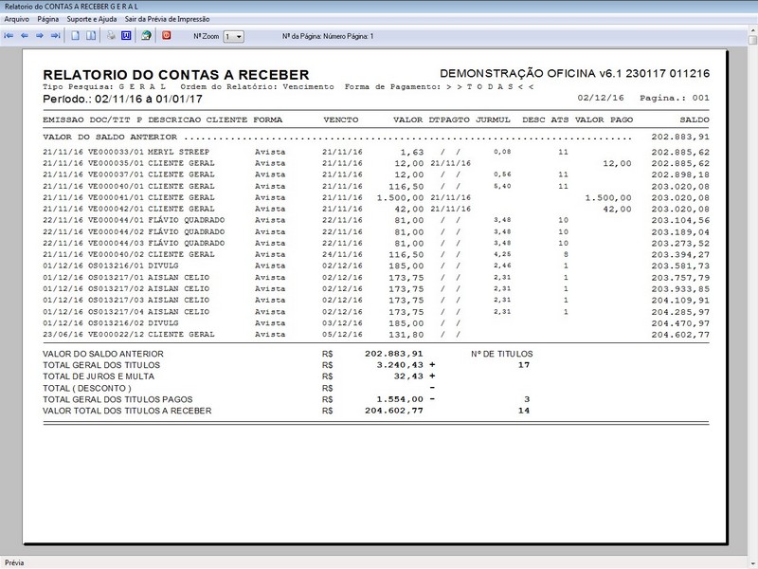This screenshot has height=569, width=758.
Task: Click the VENCTO column header
Action: click(341, 120)
